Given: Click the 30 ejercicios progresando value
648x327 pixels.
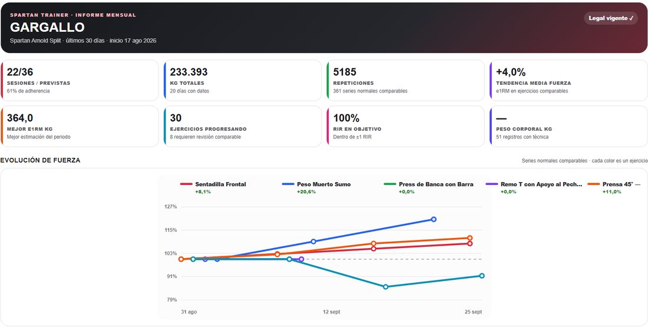Looking at the screenshot, I should (176, 118).
